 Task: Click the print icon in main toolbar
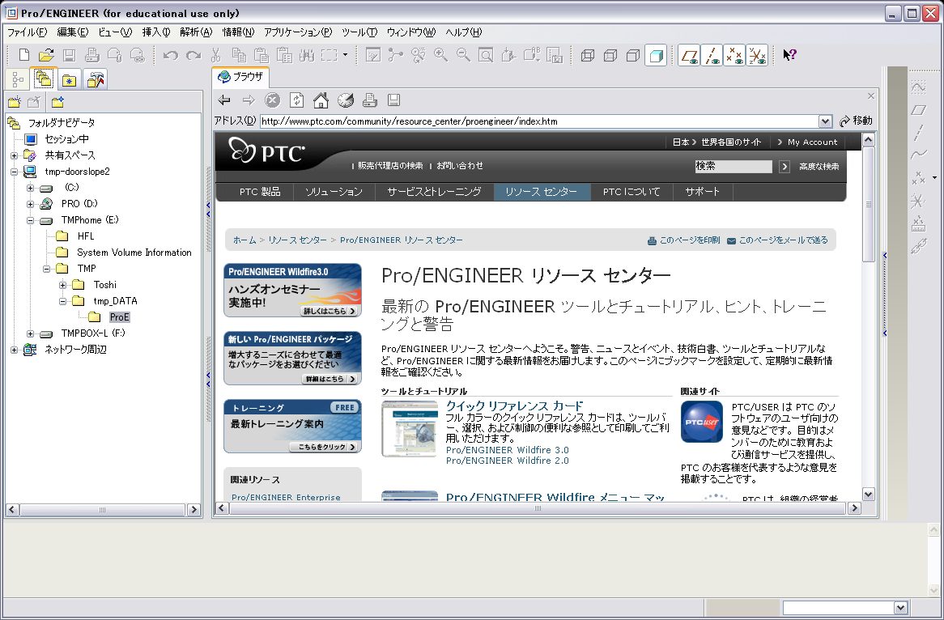tap(92, 55)
